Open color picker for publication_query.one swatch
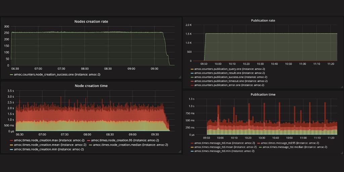 192,69
